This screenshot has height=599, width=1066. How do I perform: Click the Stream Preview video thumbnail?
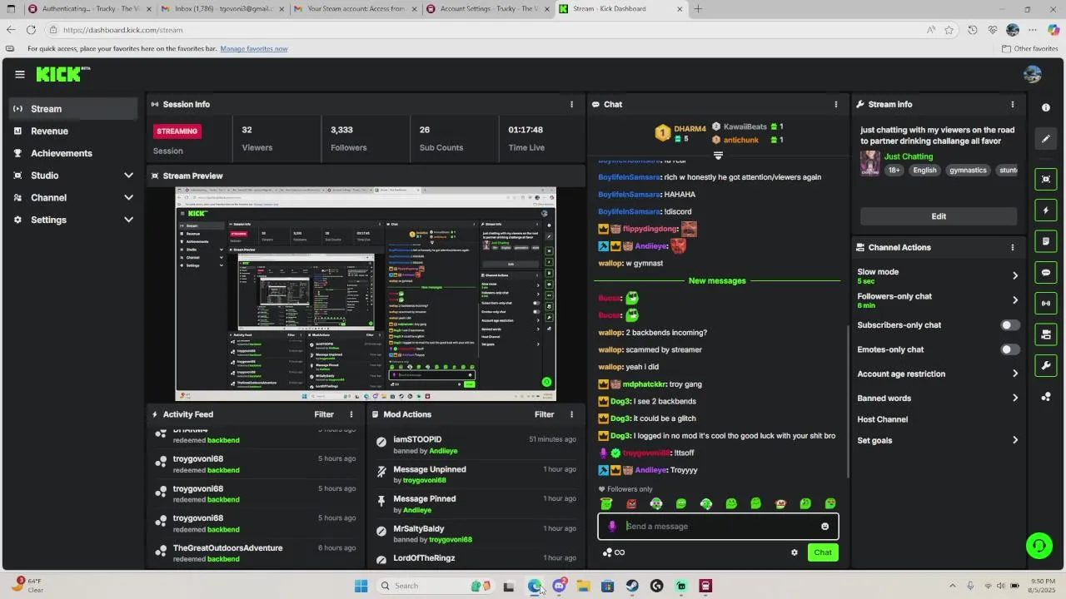(366, 295)
